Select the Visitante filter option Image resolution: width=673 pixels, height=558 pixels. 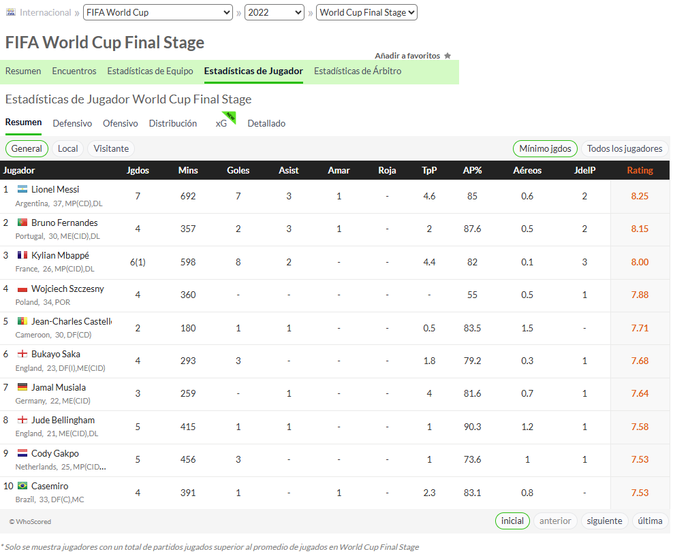(x=111, y=149)
